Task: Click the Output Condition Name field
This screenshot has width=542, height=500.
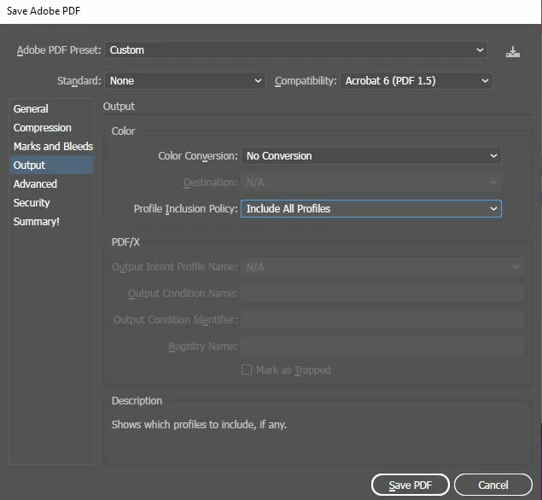Action: coord(382,294)
